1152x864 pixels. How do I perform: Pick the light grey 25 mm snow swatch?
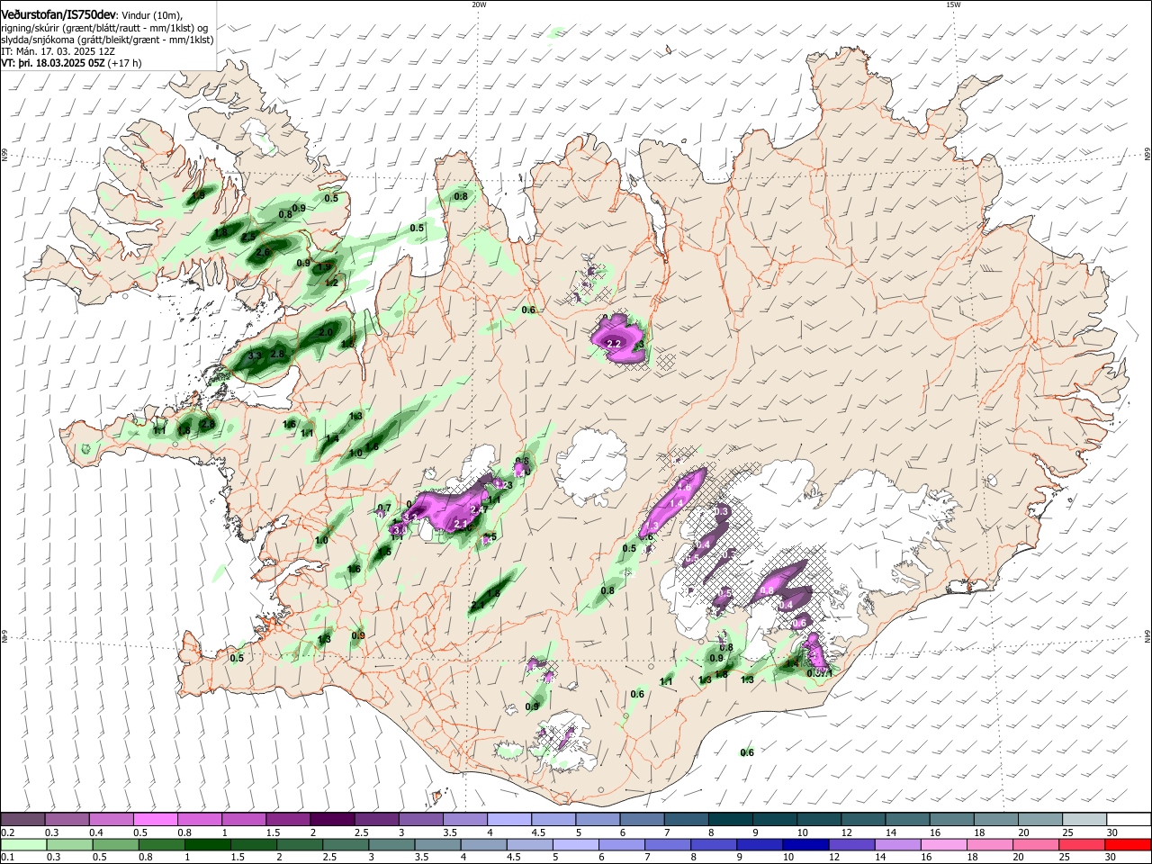coord(1084,820)
